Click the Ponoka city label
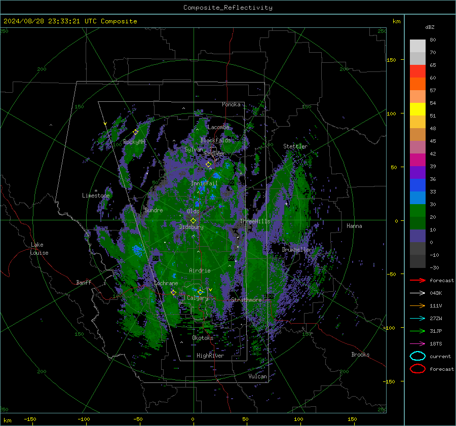The image size is (456, 426). 231,104
